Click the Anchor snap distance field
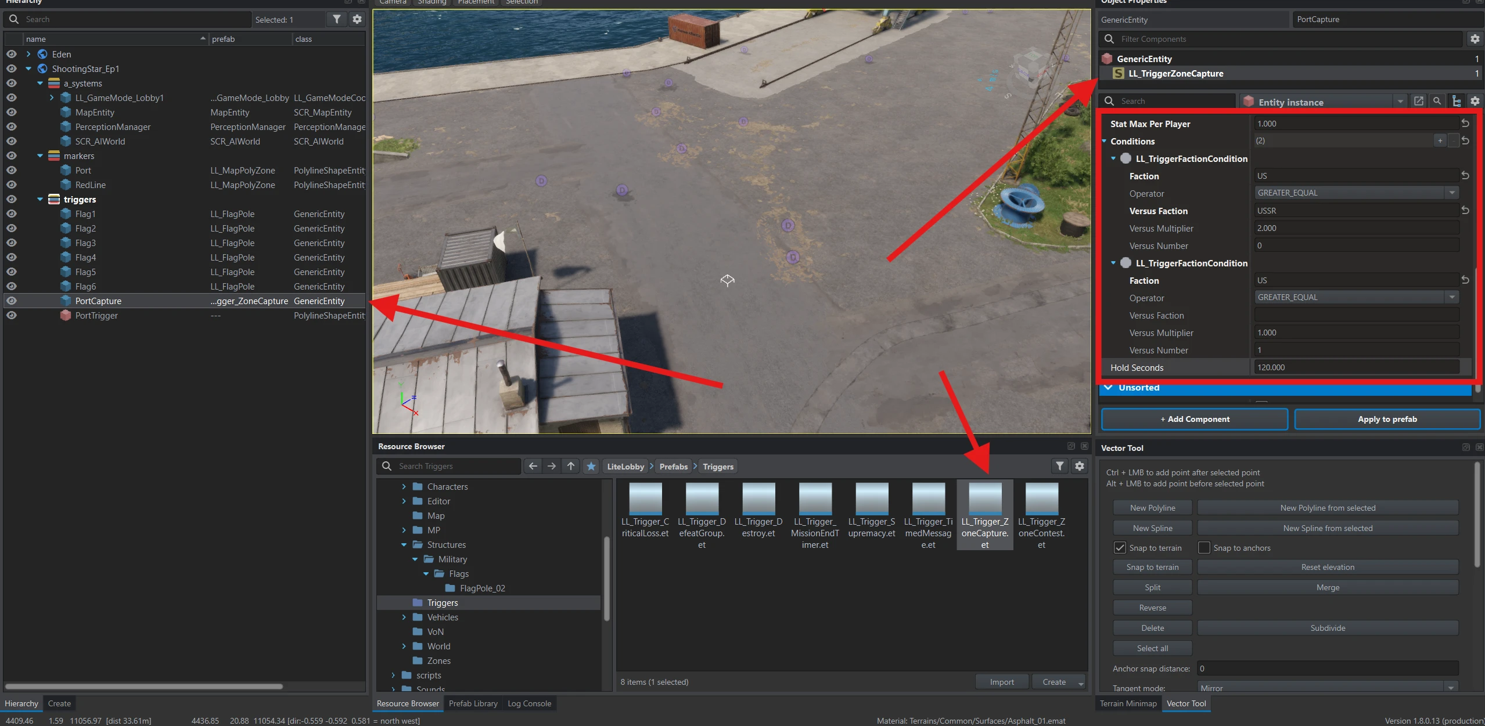The height and width of the screenshot is (726, 1485). pos(1328,669)
